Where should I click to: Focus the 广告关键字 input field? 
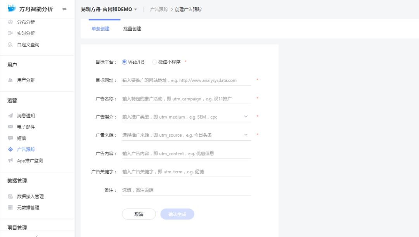(187, 172)
